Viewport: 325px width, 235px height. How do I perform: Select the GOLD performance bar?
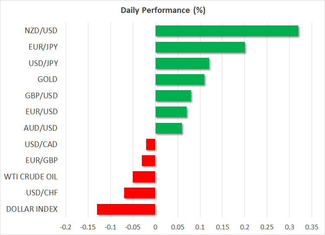[180, 80]
